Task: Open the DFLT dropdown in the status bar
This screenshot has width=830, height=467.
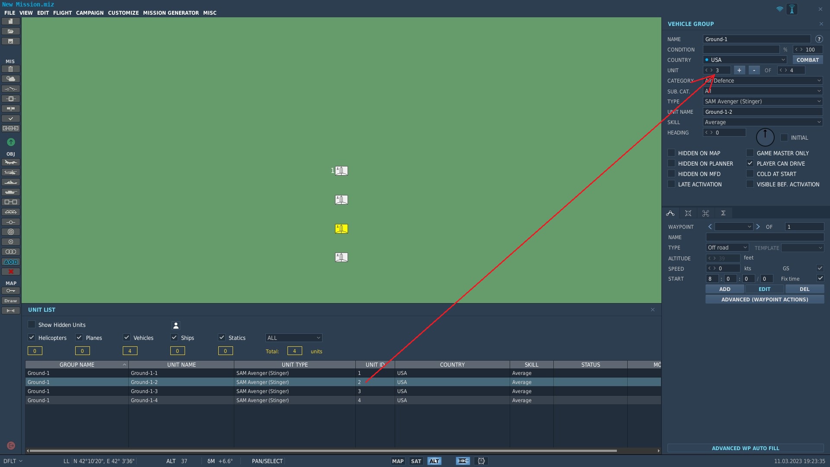Action: 13,461
